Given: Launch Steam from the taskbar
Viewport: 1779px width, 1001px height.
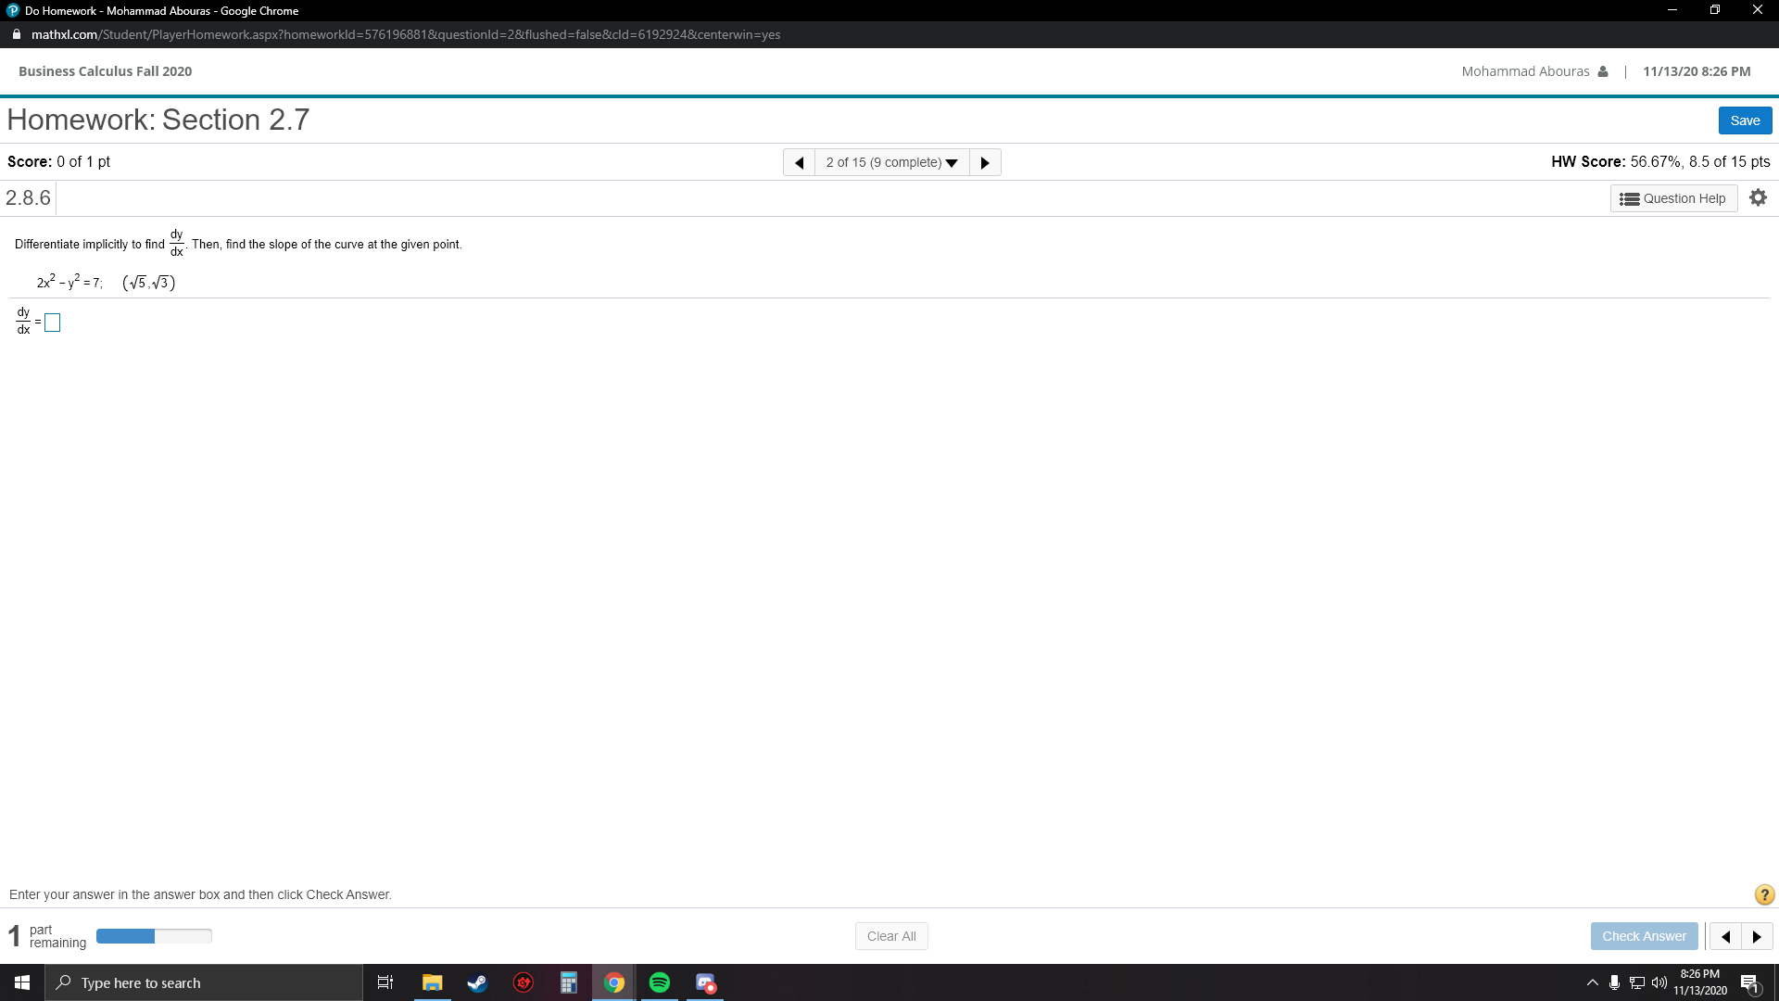Looking at the screenshot, I should [x=477, y=982].
